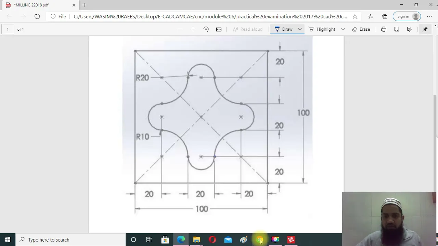Rotate the PDF page icon
The width and height of the screenshot is (438, 246).
point(206,29)
